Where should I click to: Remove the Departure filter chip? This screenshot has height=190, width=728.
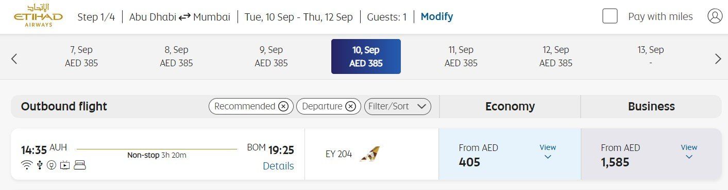[350, 106]
